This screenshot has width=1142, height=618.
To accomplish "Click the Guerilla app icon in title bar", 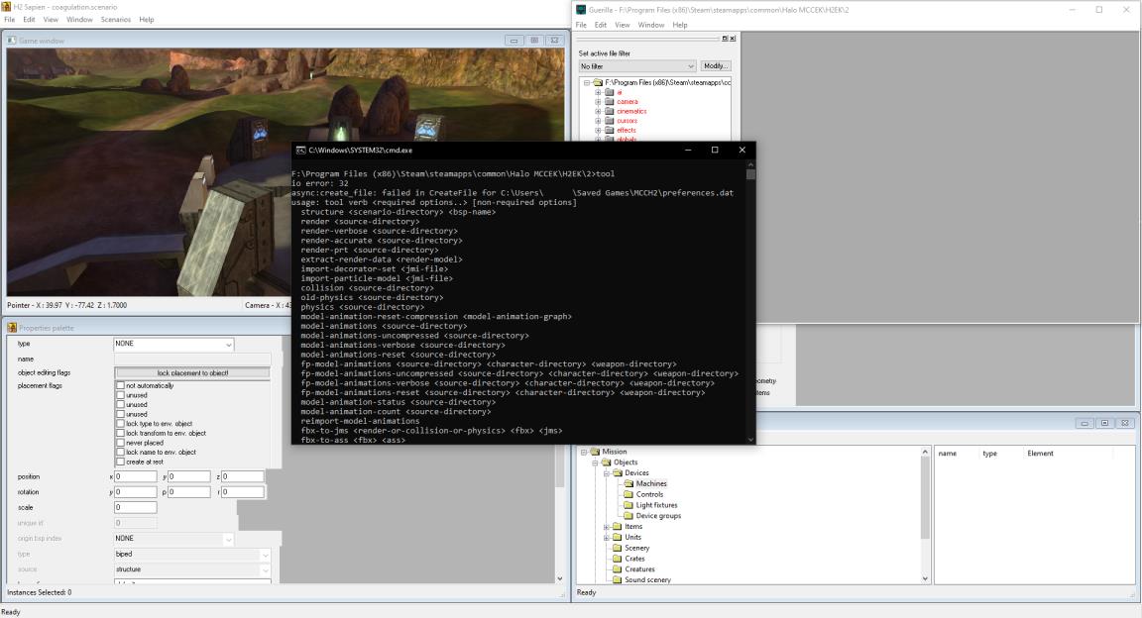I will [581, 10].
